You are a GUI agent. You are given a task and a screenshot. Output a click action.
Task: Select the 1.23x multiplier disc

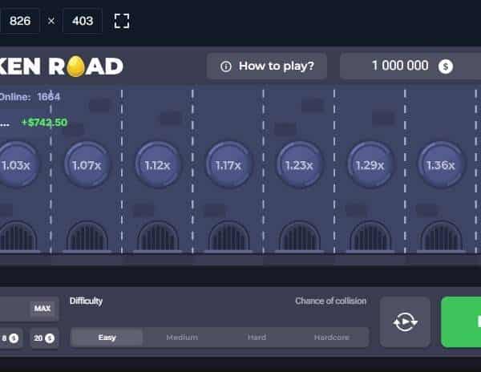[299, 165]
